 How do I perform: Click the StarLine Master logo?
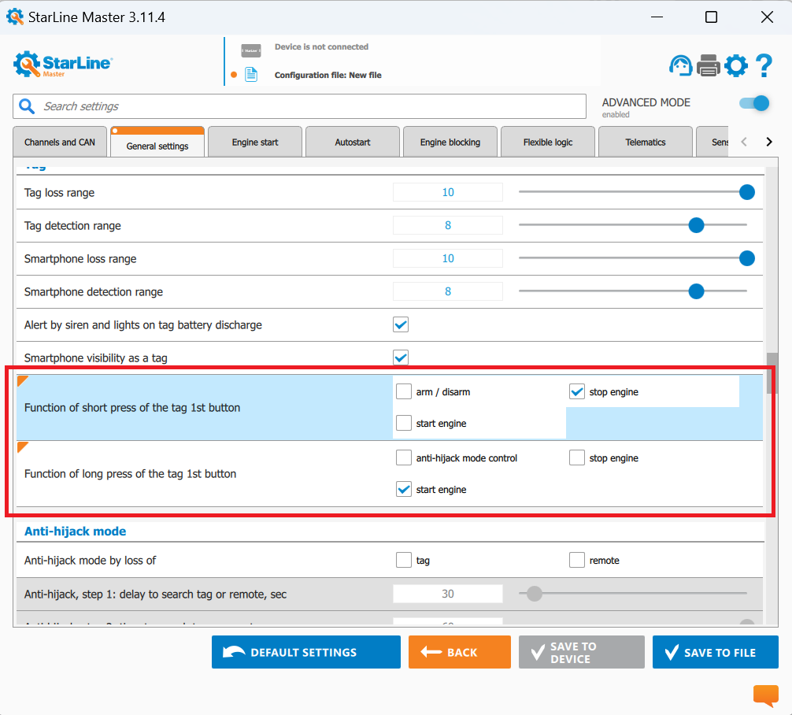[x=63, y=64]
